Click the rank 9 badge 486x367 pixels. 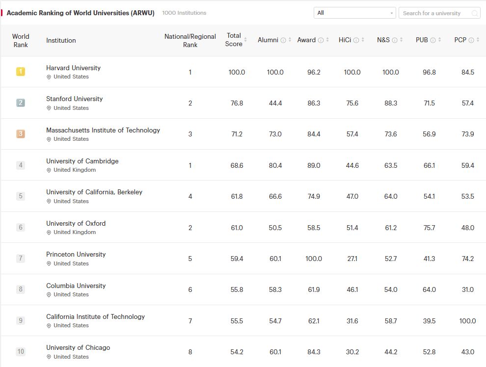coord(21,320)
